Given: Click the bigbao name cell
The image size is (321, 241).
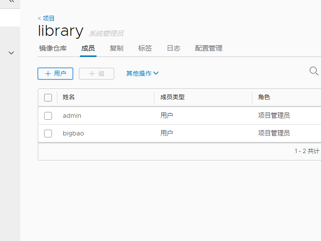Looking at the screenshot, I should click(x=74, y=134).
